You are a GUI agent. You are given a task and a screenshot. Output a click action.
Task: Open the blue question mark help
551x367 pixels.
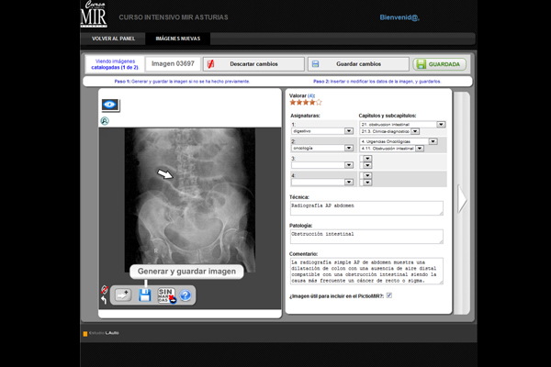coord(186,295)
